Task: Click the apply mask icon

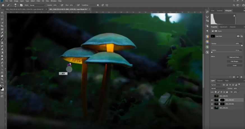Action: click(x=234, y=77)
